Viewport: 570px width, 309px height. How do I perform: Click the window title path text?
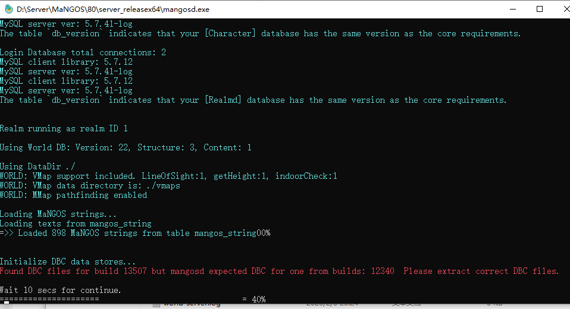click(113, 10)
